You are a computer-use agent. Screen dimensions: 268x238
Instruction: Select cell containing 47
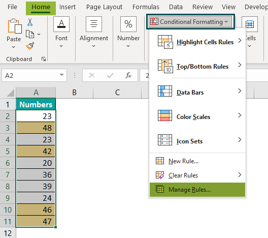36,221
